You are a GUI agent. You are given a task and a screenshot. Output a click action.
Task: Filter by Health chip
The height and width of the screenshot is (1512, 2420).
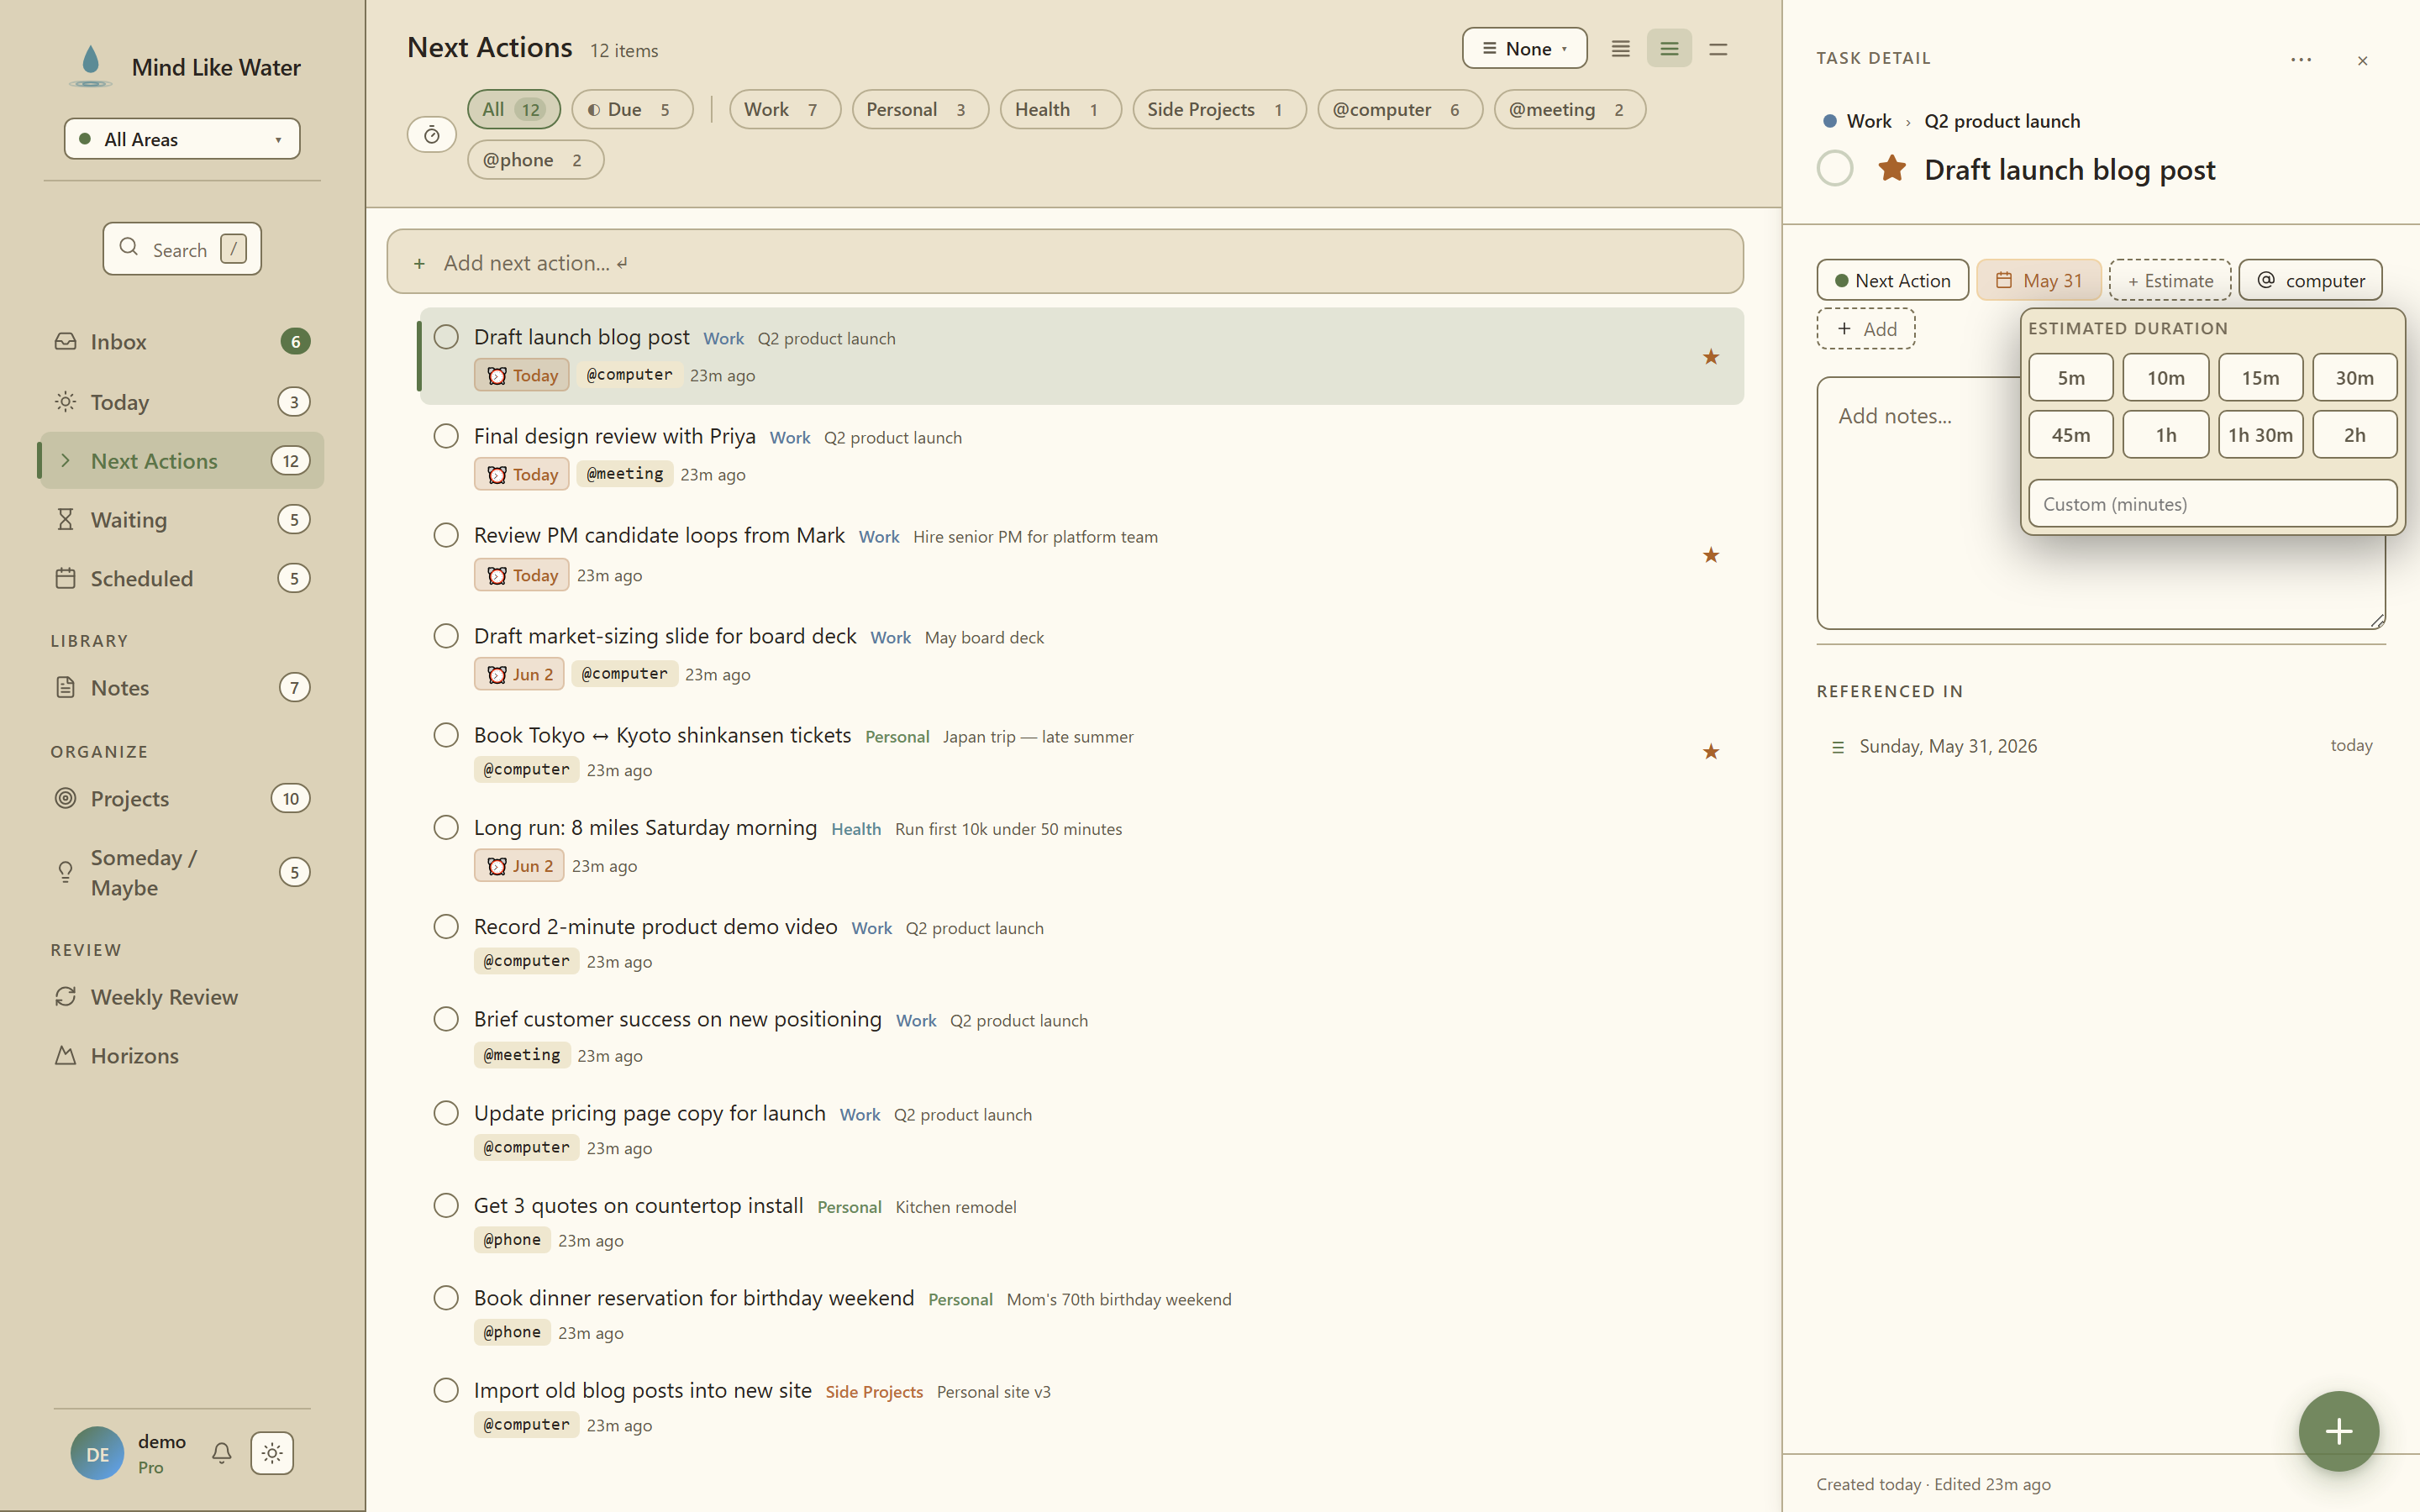pyautogui.click(x=1060, y=109)
